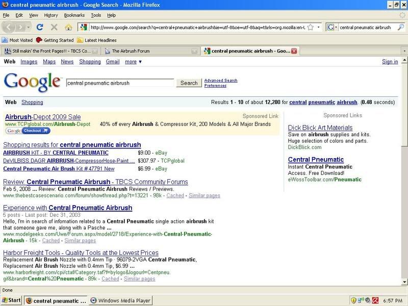Open the Edit menu
Image resolution: width=408 pixels, height=306 pixels.
pos(19,15)
